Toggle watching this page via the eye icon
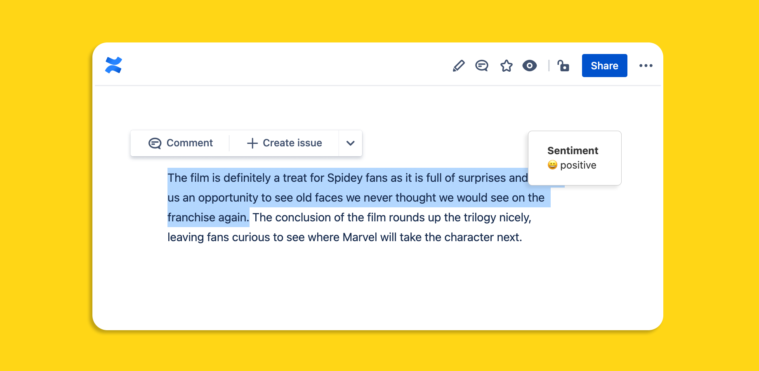Screen dimensions: 759x371 (x=530, y=66)
